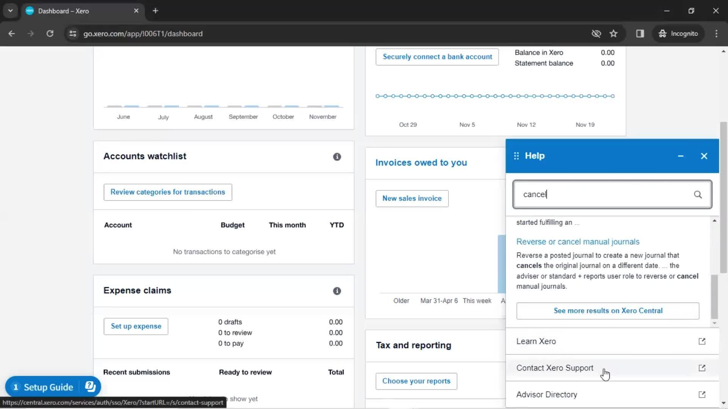
Task: Click See more results on Xero Central
Action: [x=607, y=311]
